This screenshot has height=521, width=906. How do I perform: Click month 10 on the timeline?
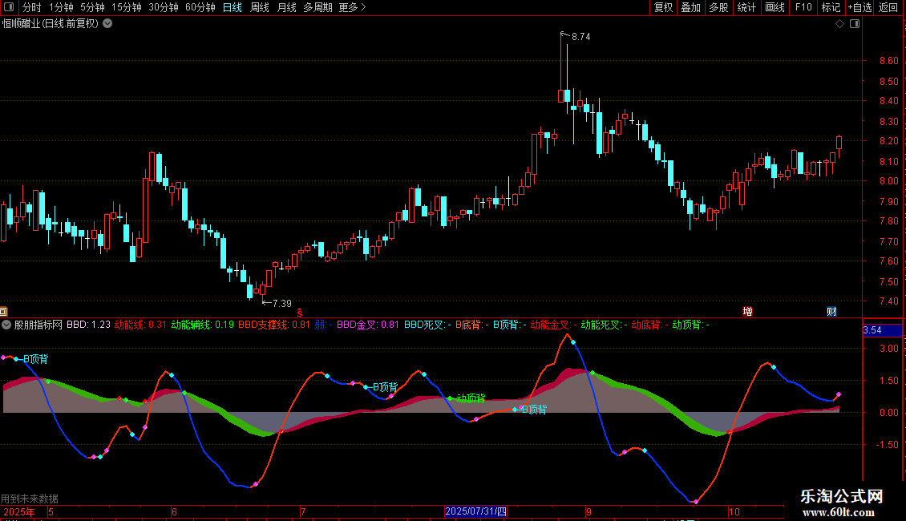(x=734, y=511)
